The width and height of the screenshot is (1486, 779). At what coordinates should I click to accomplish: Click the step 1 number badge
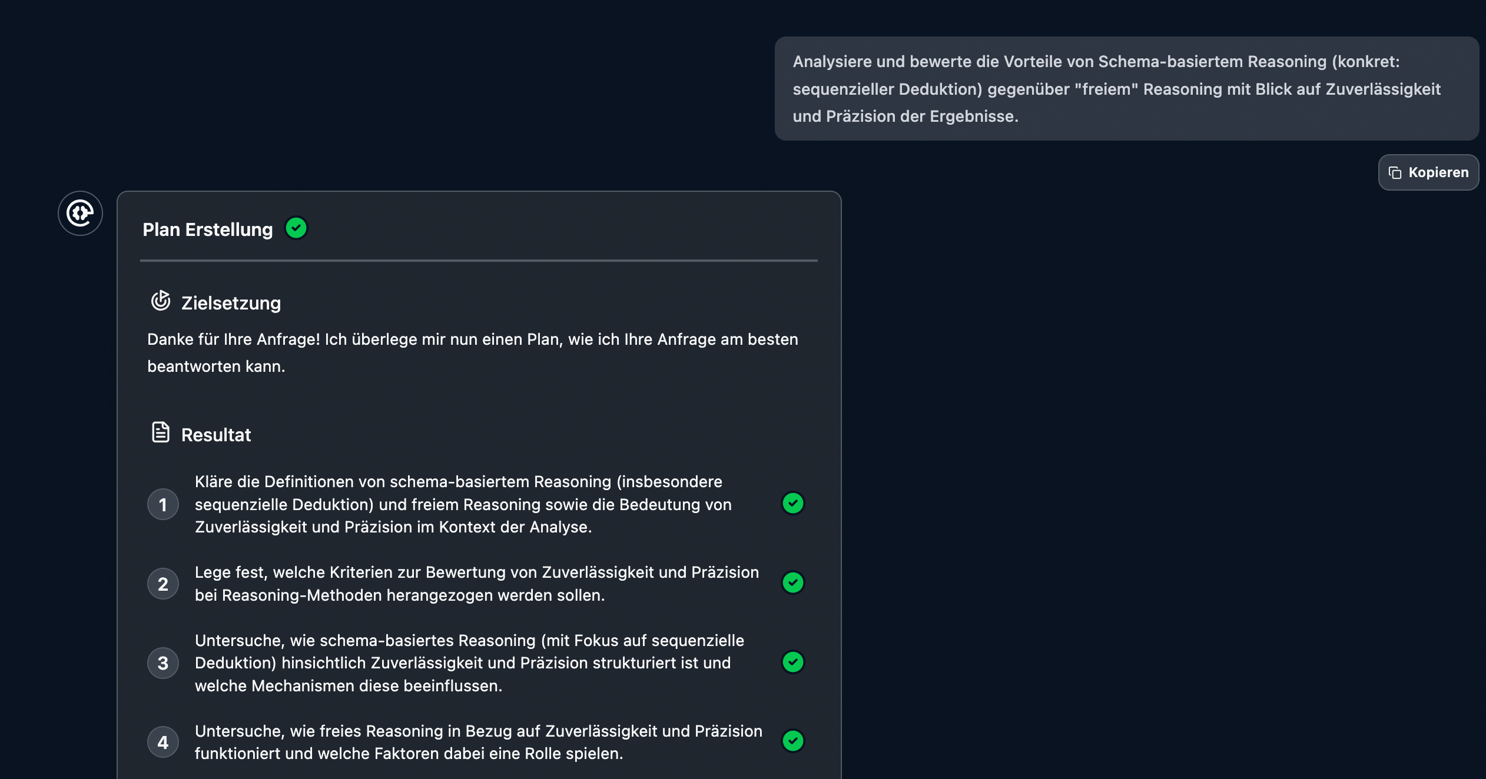pos(163,504)
